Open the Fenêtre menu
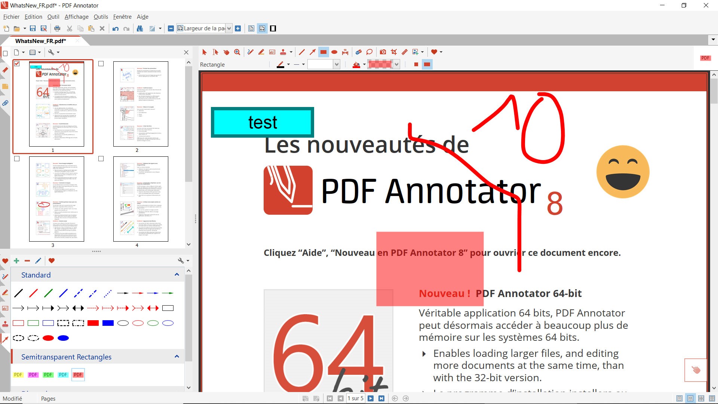This screenshot has width=718, height=404. (122, 17)
